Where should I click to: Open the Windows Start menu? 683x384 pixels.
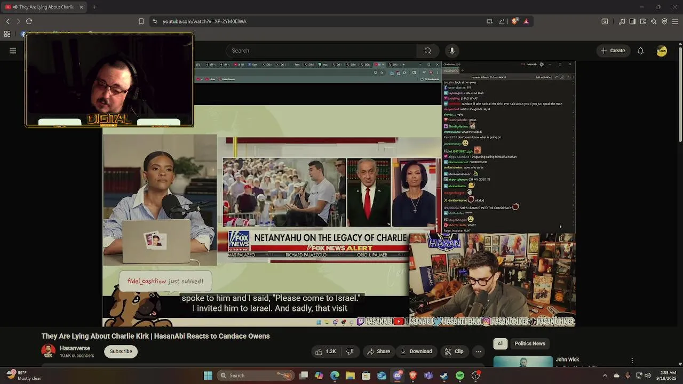[x=208, y=375]
